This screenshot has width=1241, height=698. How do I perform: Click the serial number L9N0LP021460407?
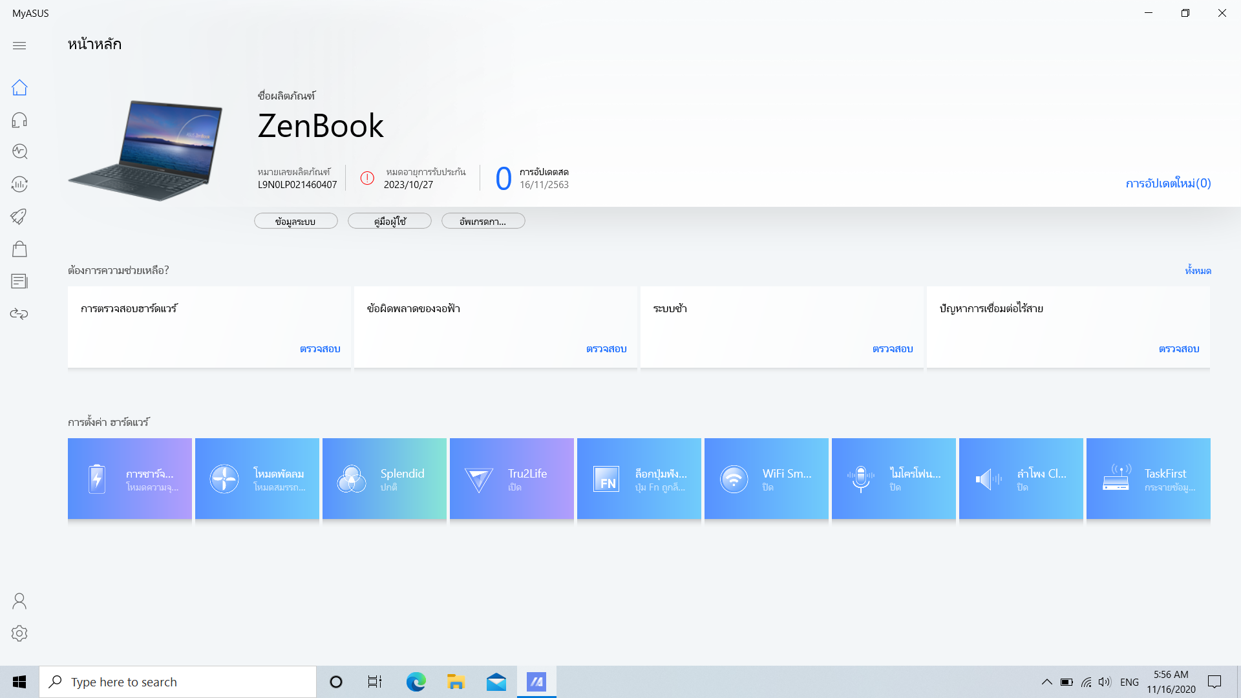[x=297, y=185]
